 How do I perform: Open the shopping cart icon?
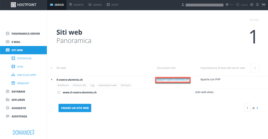[263, 5]
